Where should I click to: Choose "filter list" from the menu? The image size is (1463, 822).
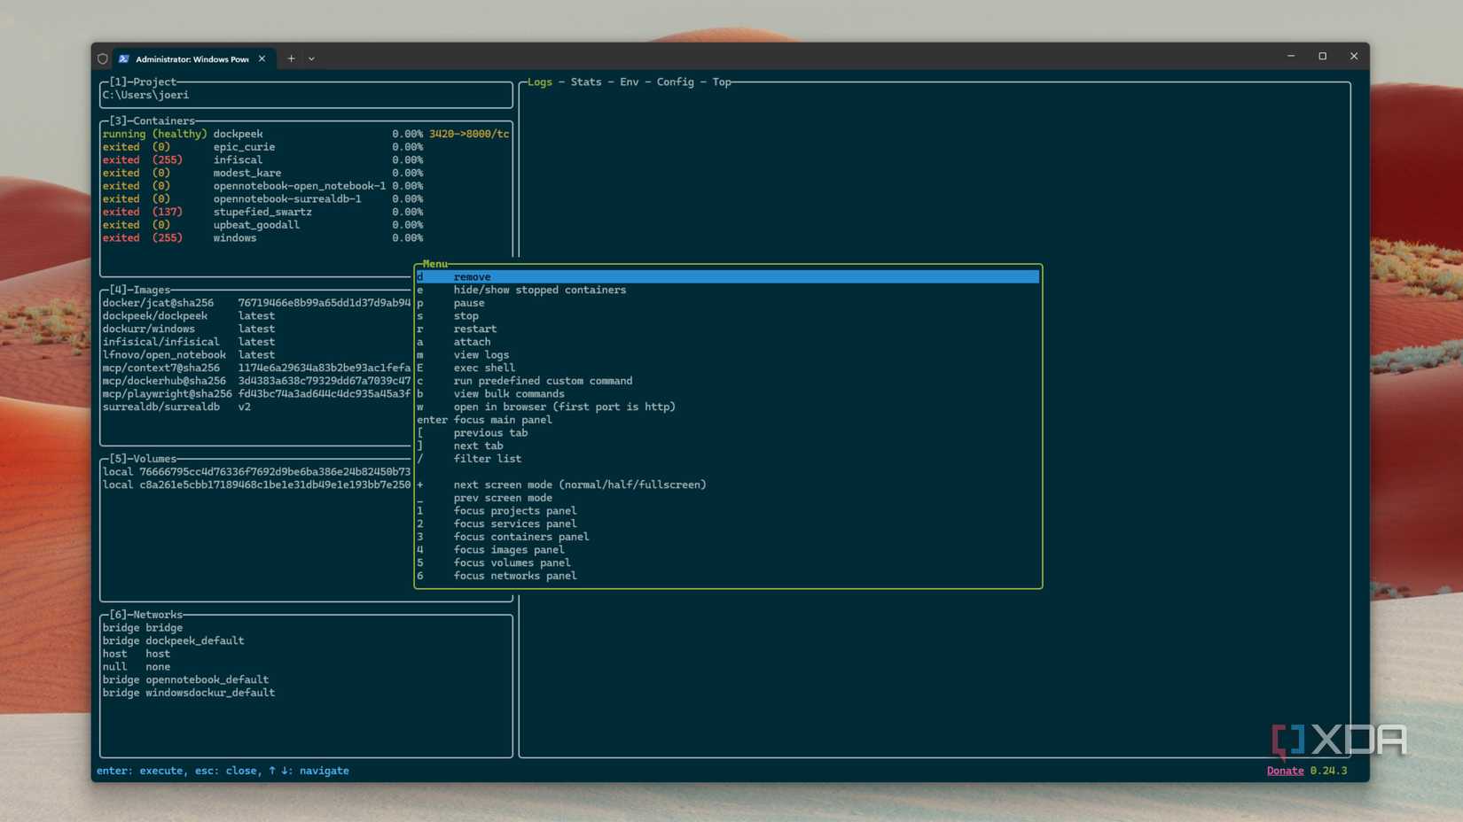[489, 459]
